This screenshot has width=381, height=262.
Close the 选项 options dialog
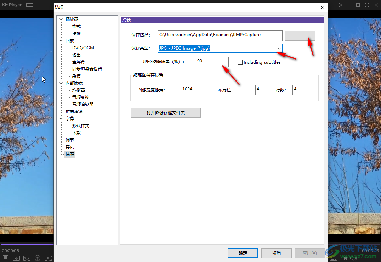[322, 7]
